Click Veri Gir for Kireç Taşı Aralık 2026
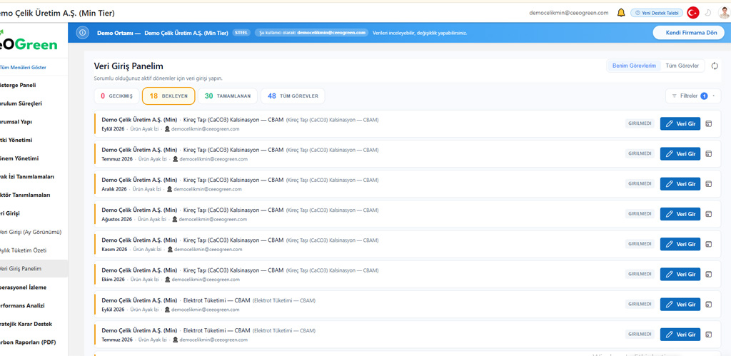Screen dimensions: 731x356 (680, 184)
